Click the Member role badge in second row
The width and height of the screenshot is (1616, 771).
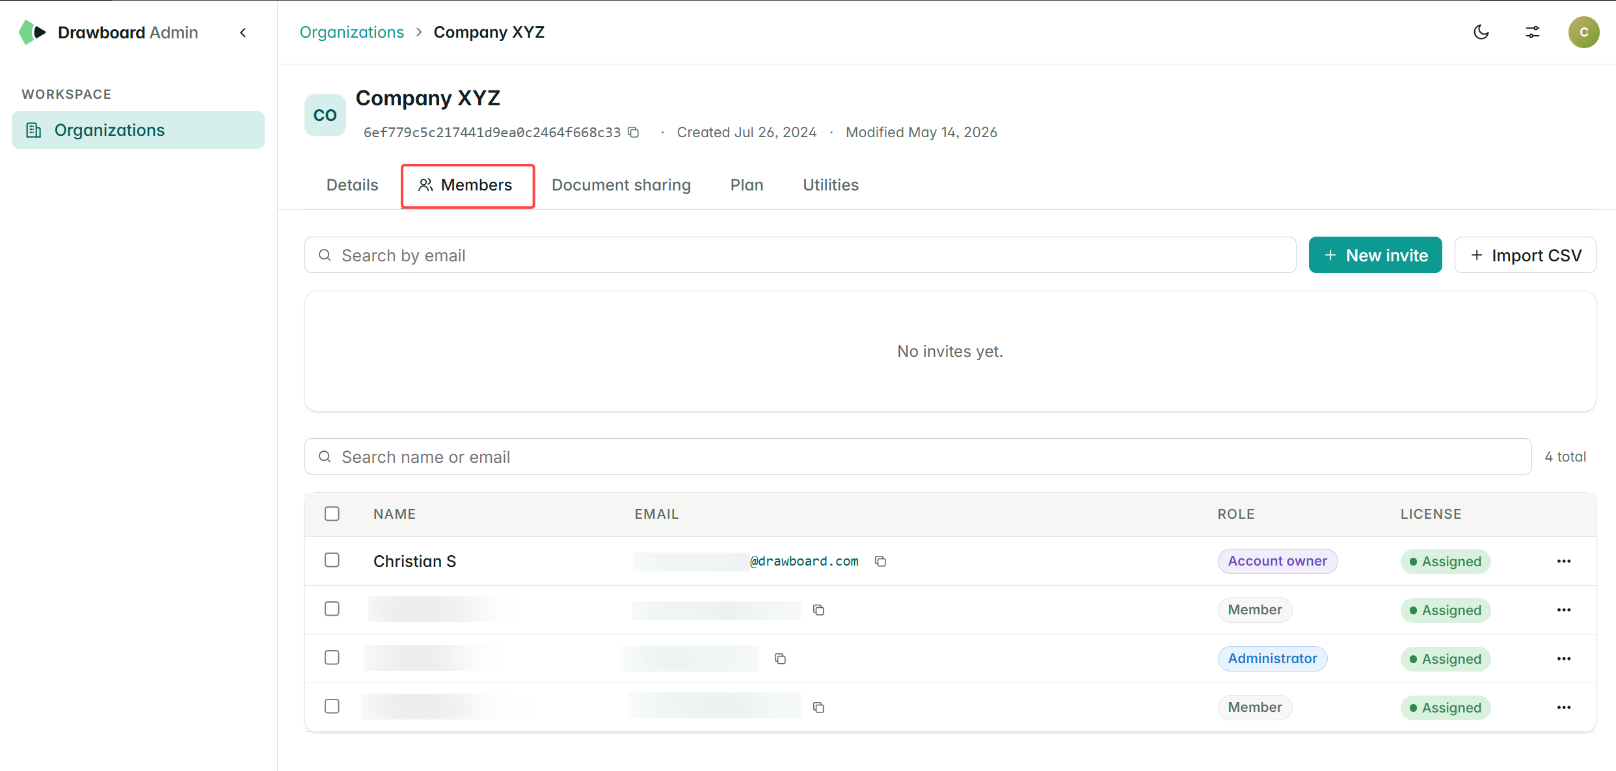coord(1255,610)
